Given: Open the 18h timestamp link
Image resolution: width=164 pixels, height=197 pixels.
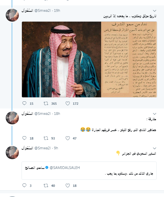Looking at the screenshot, I should (57, 114).
